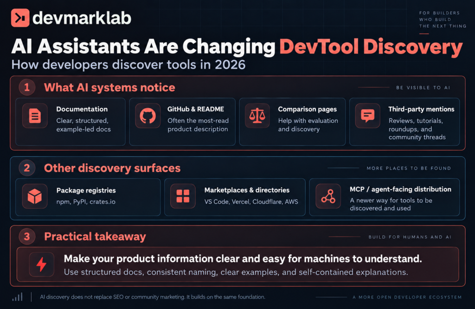475x309 pixels.
Task: Click the 'Marketplaces & directories' card title
Action: coord(247,190)
